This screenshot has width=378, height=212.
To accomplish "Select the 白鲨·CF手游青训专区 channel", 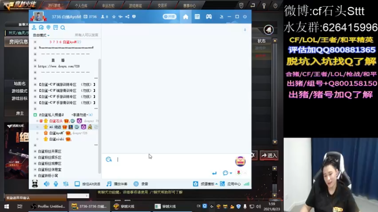I will pyautogui.click(x=67, y=103).
